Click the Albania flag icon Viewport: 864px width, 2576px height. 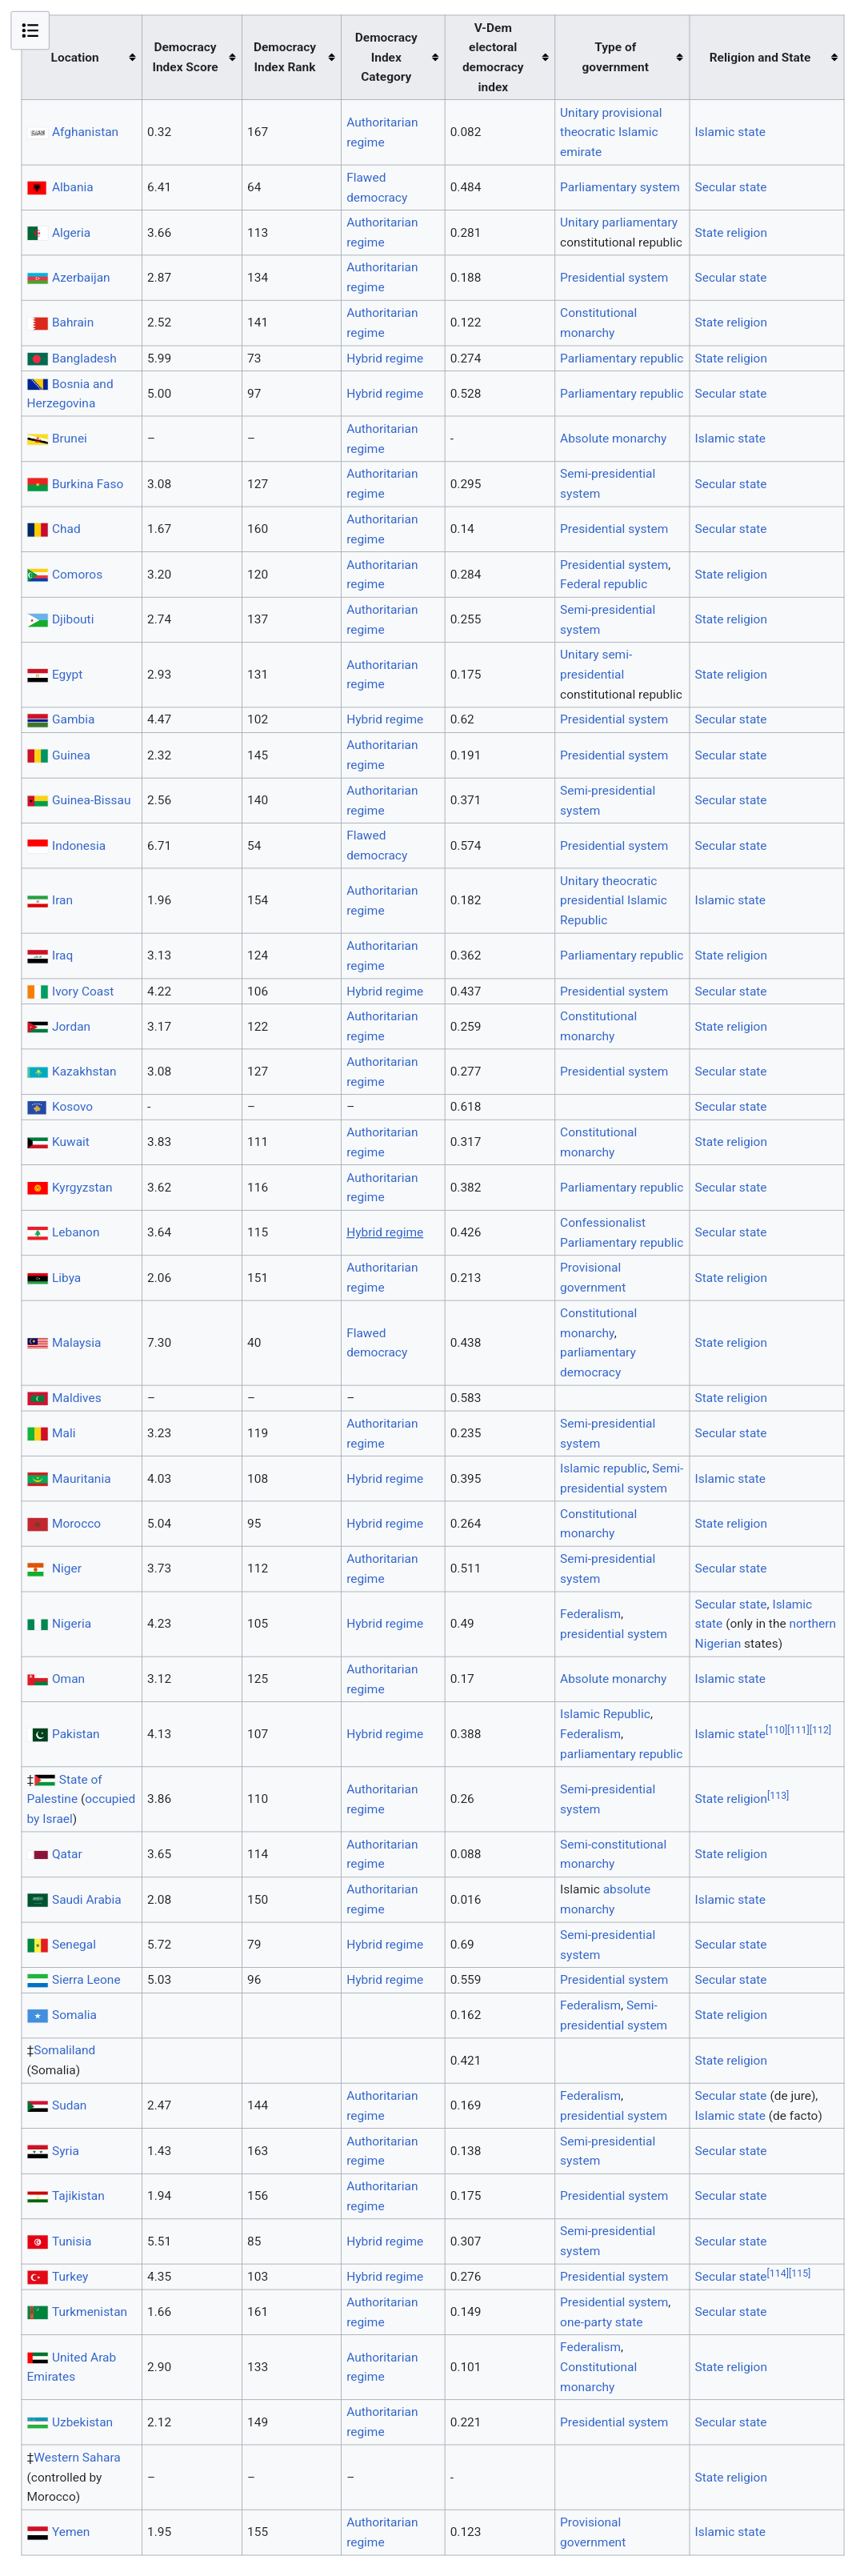[37, 188]
